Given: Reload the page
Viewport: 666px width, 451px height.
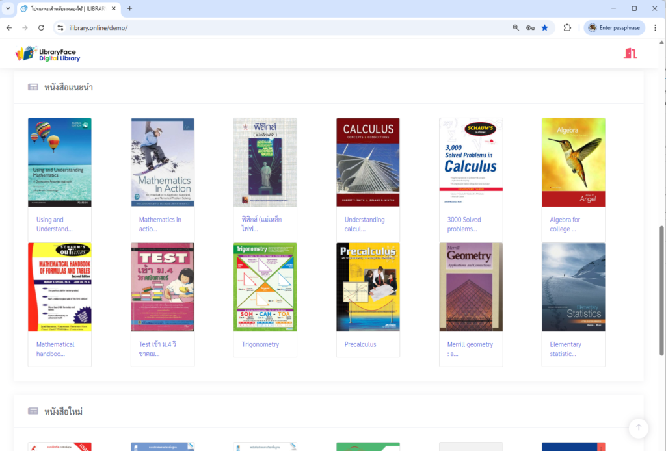Looking at the screenshot, I should pyautogui.click(x=41, y=28).
